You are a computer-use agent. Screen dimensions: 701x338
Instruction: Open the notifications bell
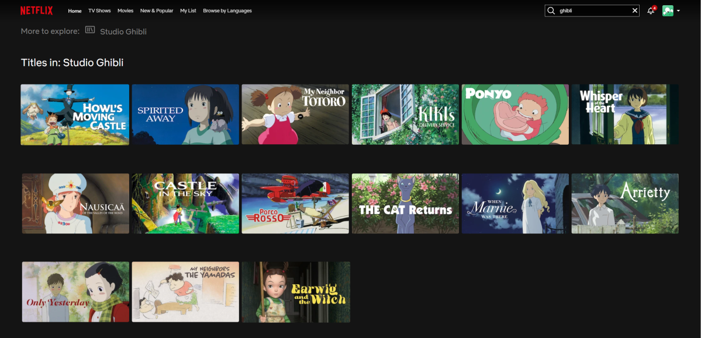click(651, 11)
